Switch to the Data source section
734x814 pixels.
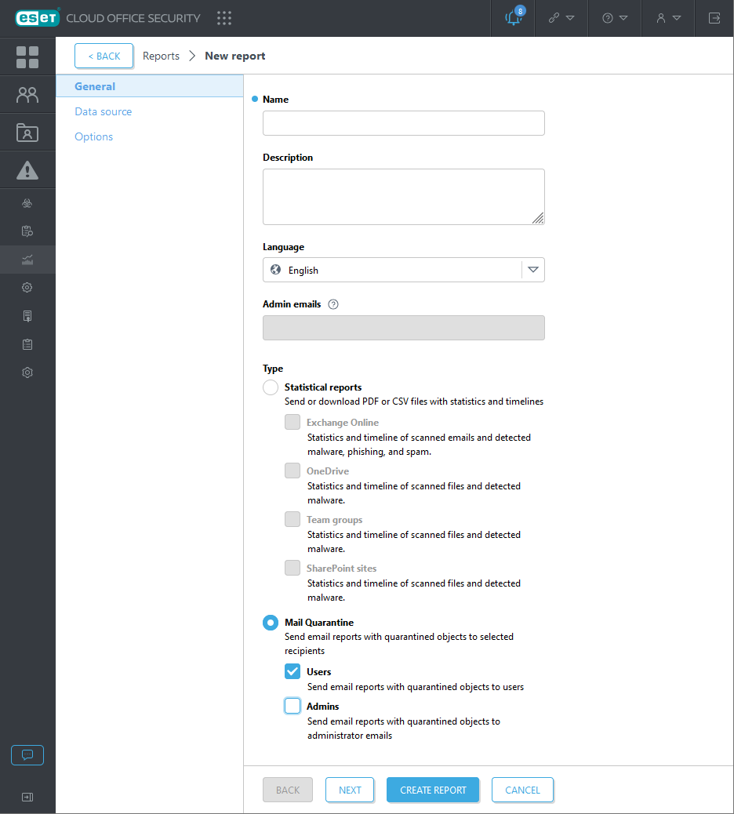(104, 111)
